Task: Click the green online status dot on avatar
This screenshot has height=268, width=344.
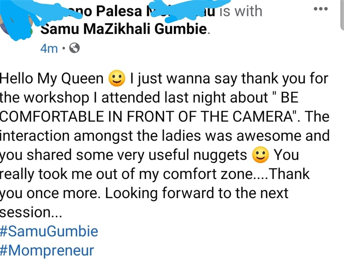Action: pos(31,32)
